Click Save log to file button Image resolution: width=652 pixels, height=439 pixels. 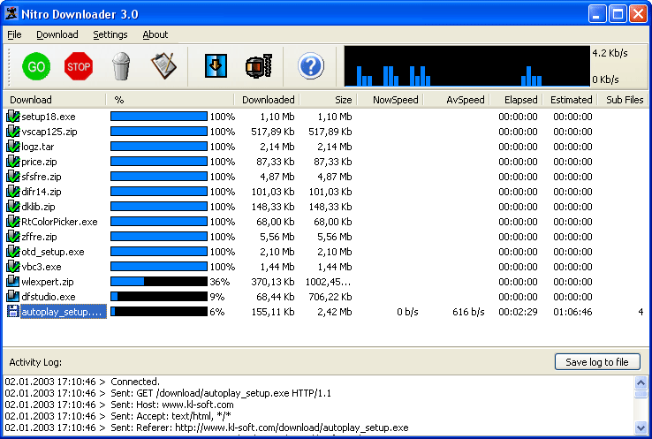pyautogui.click(x=597, y=362)
